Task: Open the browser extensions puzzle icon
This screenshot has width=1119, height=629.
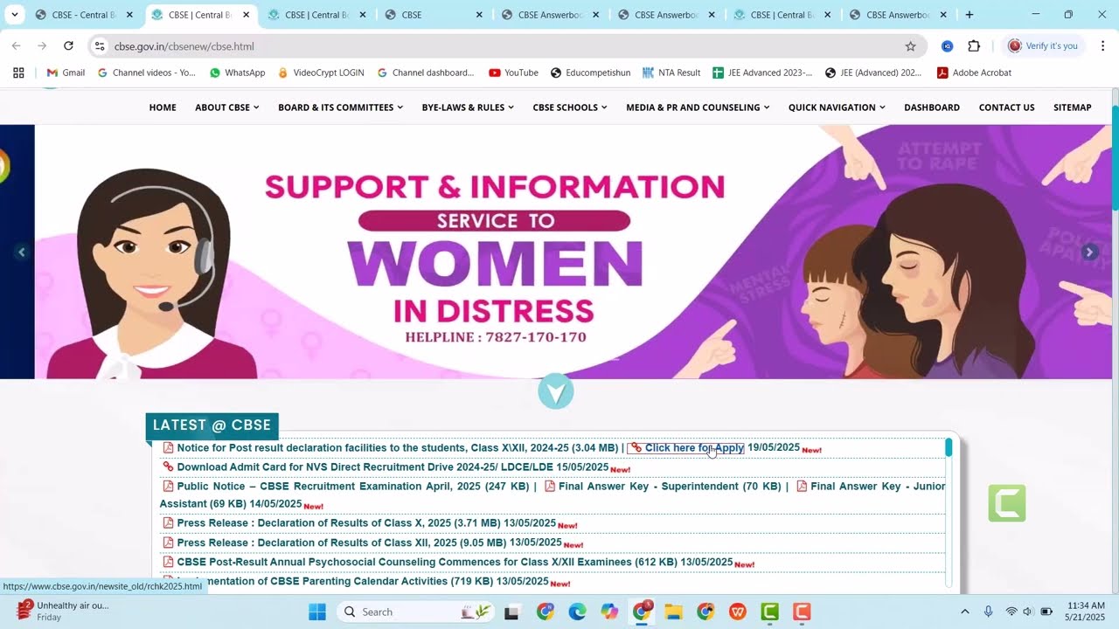Action: 974,46
